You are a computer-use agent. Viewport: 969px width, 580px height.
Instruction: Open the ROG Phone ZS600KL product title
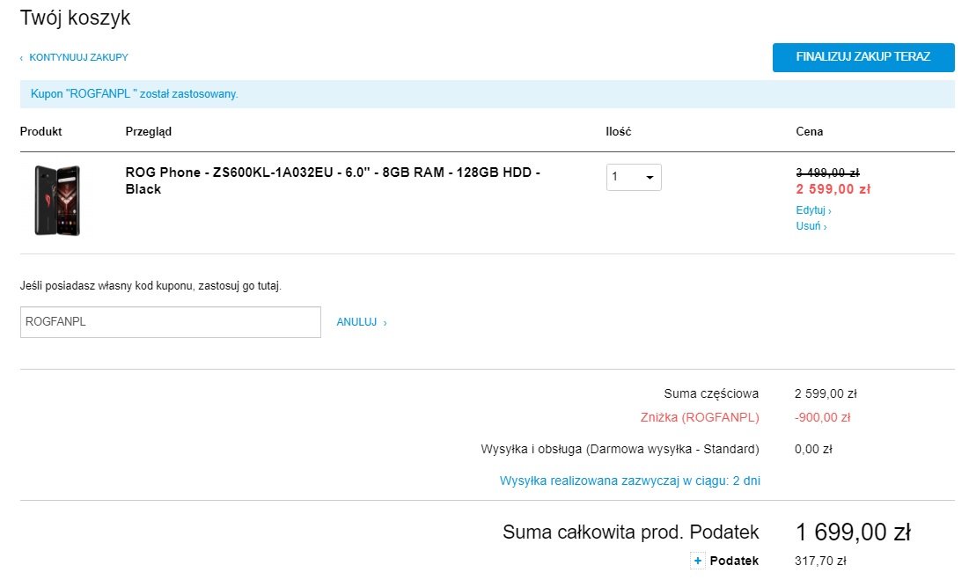(x=333, y=181)
